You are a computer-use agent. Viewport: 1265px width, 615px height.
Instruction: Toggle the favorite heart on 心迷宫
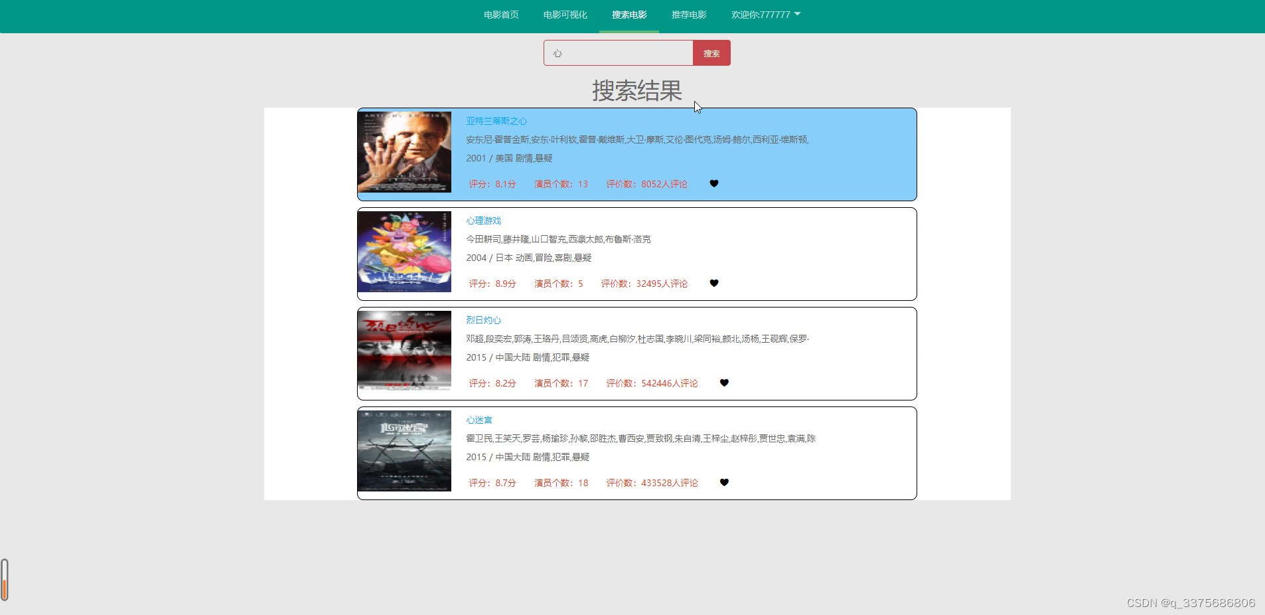[x=724, y=483]
